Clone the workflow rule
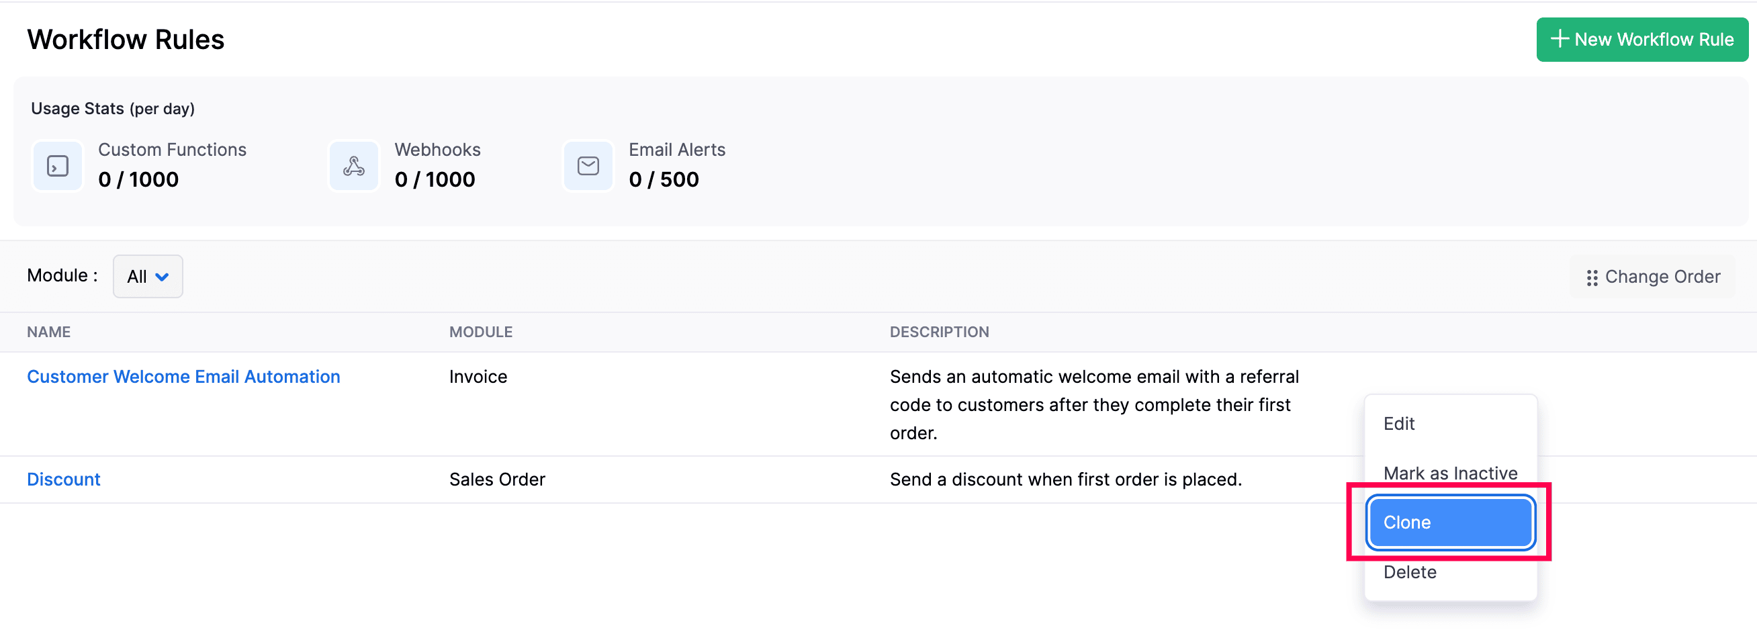Viewport: 1757px width, 634px height. (1450, 523)
